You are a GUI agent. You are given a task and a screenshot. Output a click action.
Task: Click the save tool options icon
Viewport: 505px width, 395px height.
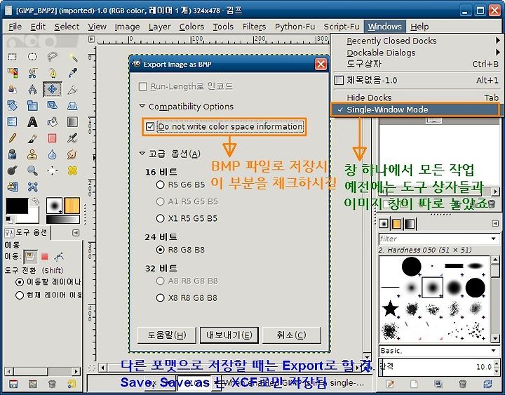click(13, 384)
